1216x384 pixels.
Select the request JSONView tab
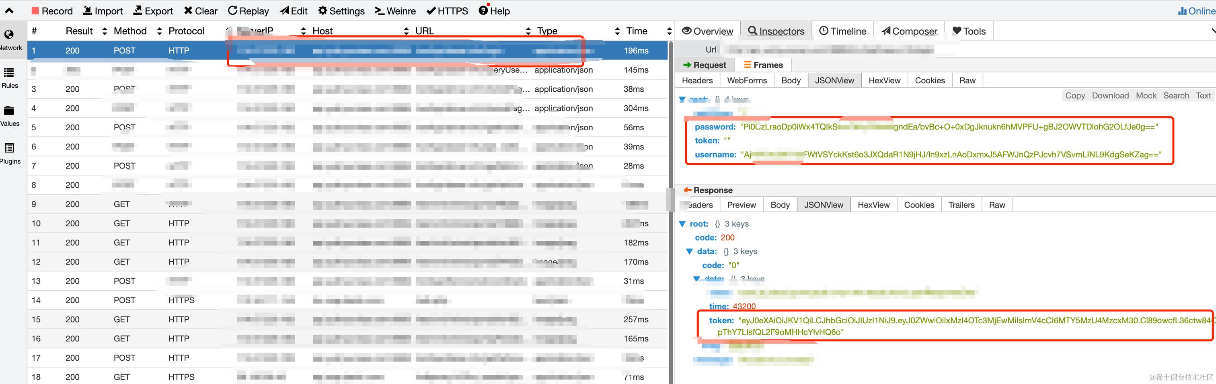[834, 81]
